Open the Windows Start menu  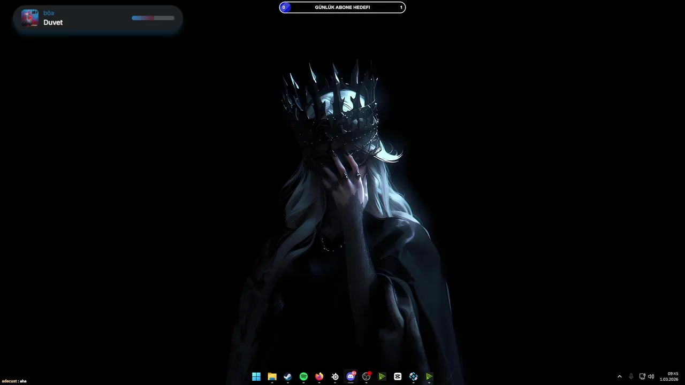coord(256,376)
